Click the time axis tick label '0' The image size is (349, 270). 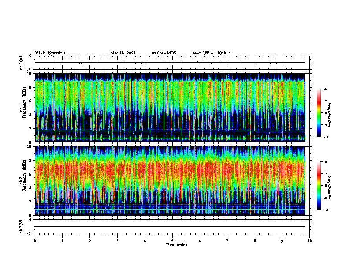point(35,241)
